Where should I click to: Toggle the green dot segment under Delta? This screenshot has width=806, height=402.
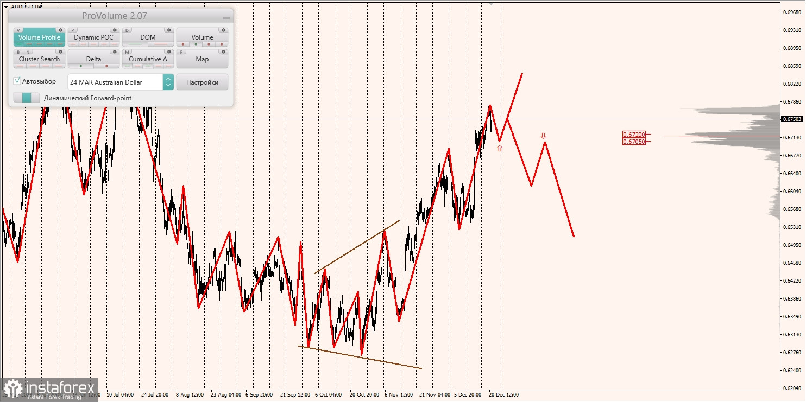coord(81,66)
